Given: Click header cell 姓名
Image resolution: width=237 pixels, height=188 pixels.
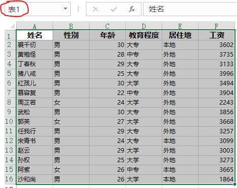Looking at the screenshot, I should coord(34,35).
